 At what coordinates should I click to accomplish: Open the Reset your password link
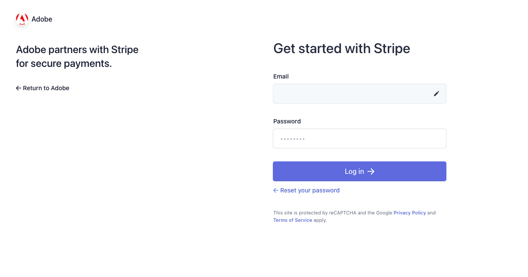307,190
